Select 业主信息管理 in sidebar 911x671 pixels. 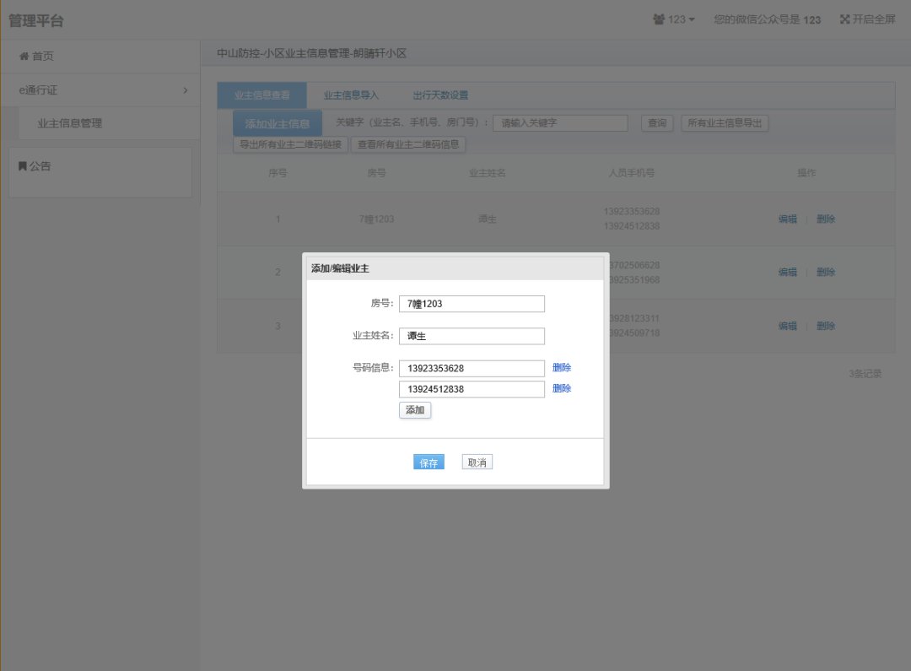tap(69, 123)
